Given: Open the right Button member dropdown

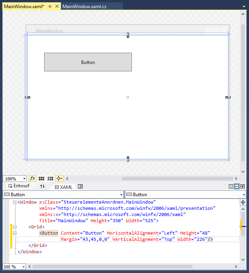Looking at the screenshot, I should pyautogui.click(x=244, y=195).
